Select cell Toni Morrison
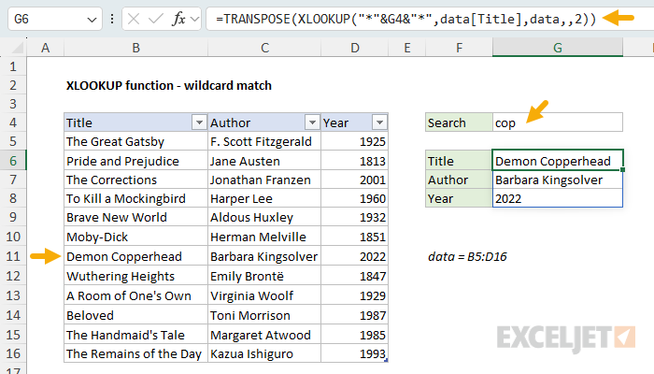The image size is (654, 374). click(264, 315)
